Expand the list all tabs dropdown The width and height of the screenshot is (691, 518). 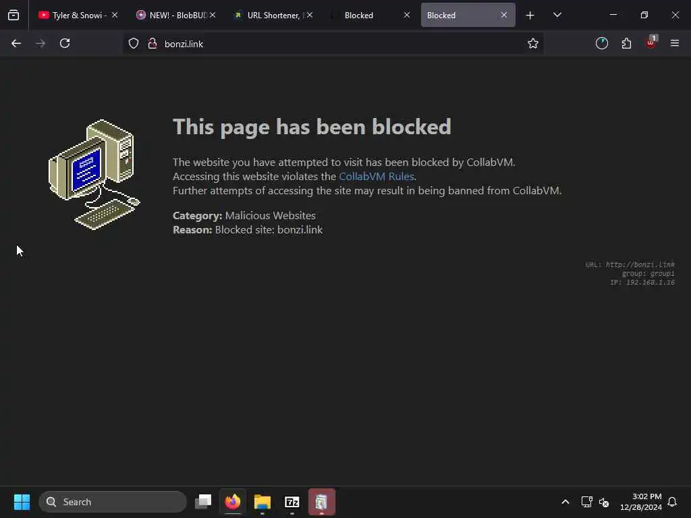pos(557,15)
